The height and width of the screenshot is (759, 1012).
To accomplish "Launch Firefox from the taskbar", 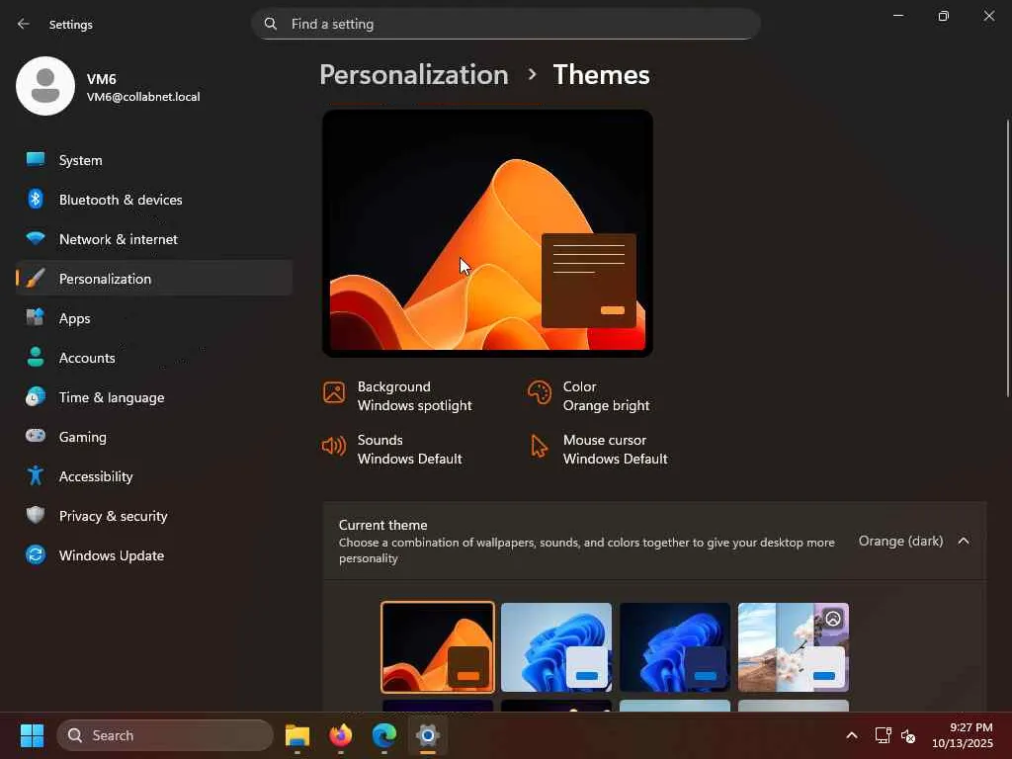I will point(341,735).
